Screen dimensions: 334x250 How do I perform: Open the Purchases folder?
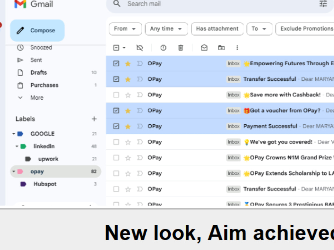44,85
